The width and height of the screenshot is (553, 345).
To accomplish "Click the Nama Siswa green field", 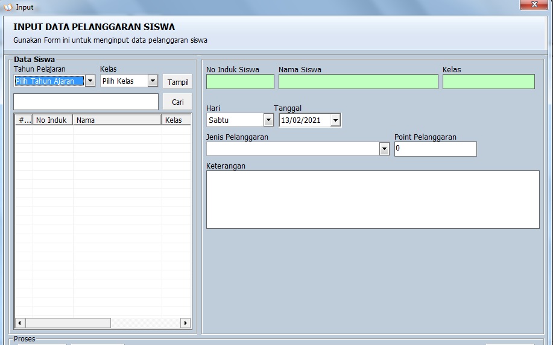I will pyautogui.click(x=358, y=82).
